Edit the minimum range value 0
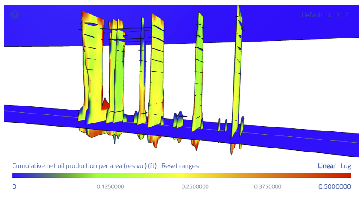This screenshot has width=364, height=199. [x=14, y=186]
